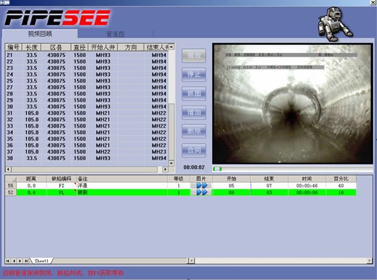Click the select-all corner of defect grid
The height and width of the screenshot is (280, 377).
pyautogui.click(x=11, y=179)
